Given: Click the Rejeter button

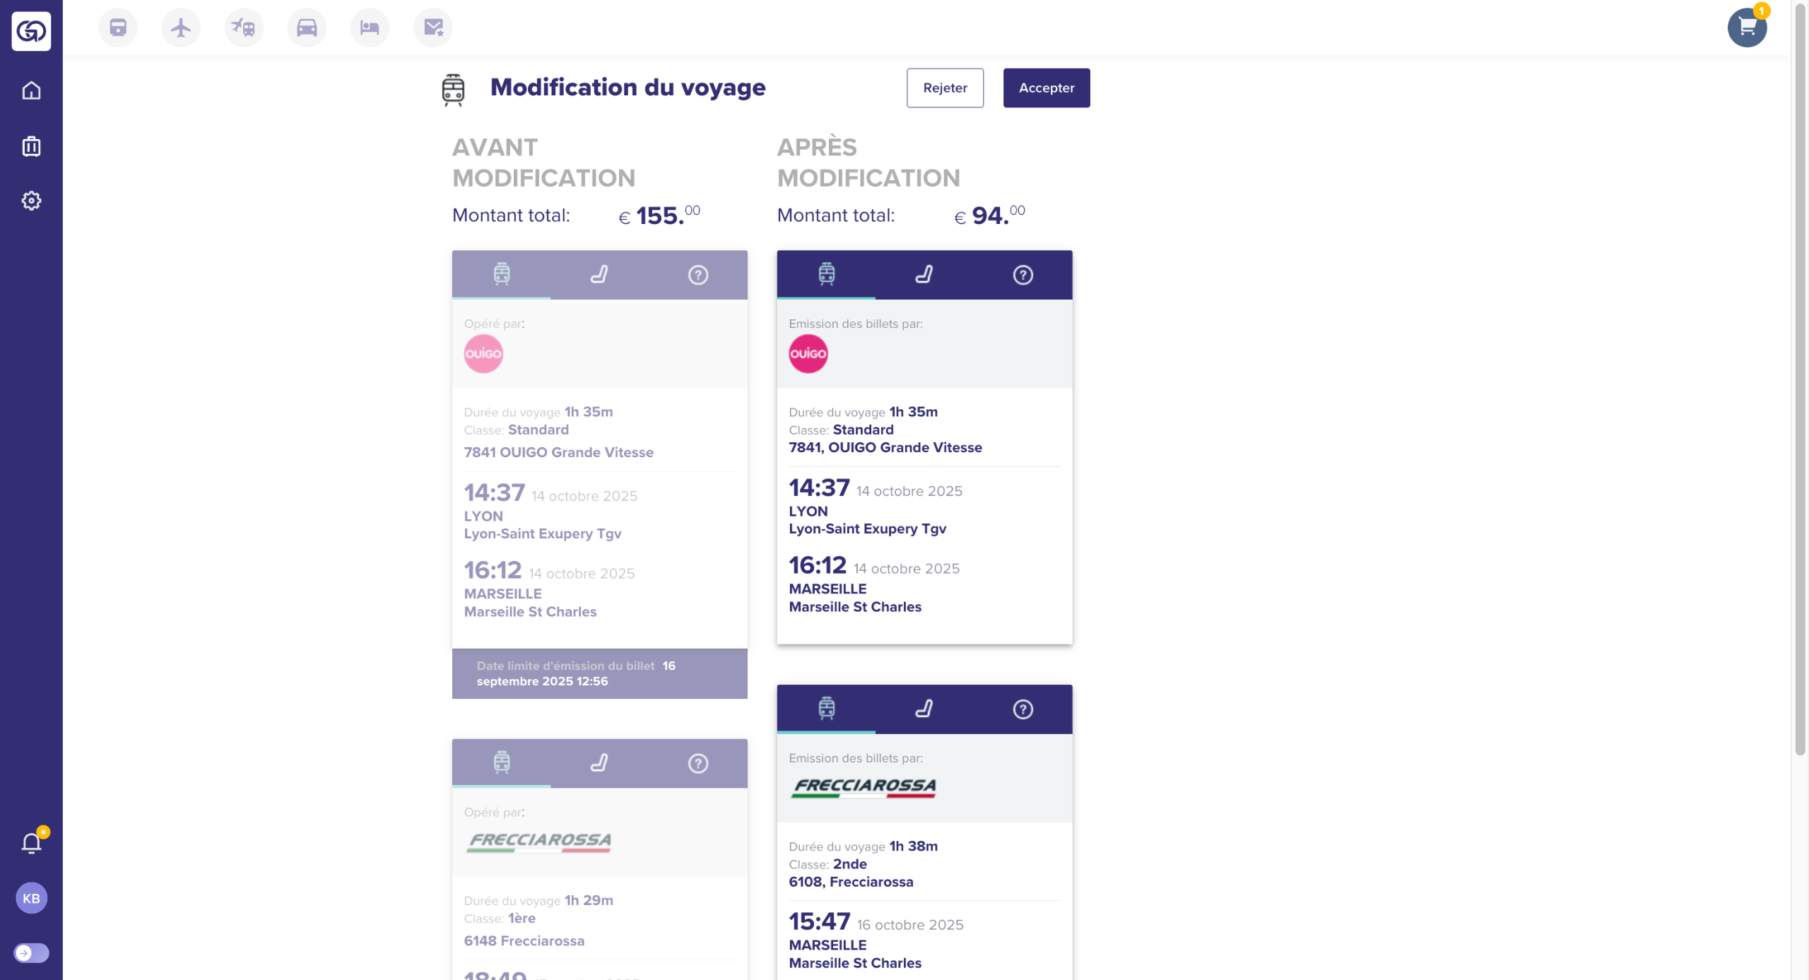Looking at the screenshot, I should pos(945,88).
